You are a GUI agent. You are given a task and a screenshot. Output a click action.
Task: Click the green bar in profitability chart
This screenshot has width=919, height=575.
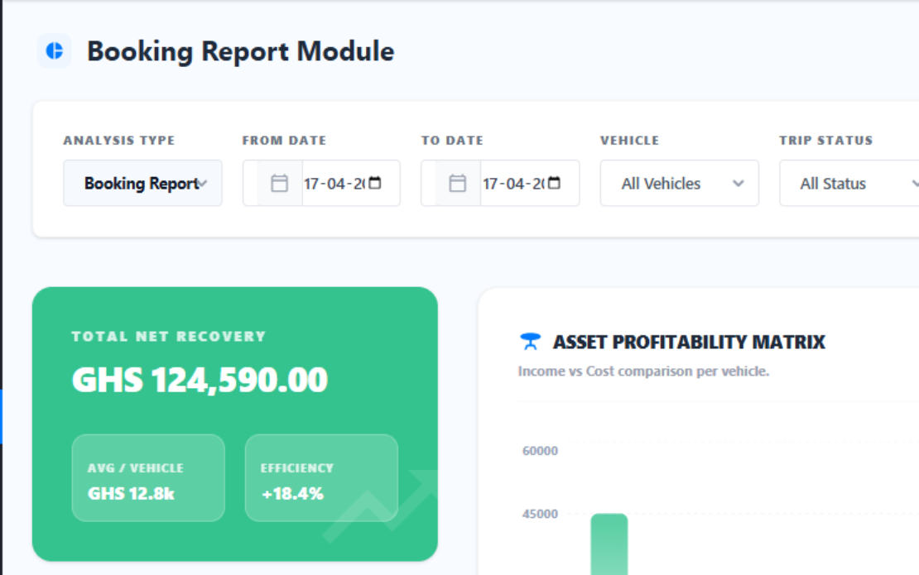609,544
